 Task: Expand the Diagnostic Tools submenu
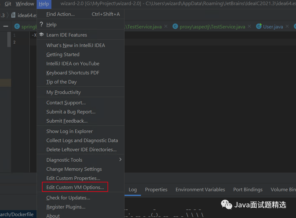(81, 160)
